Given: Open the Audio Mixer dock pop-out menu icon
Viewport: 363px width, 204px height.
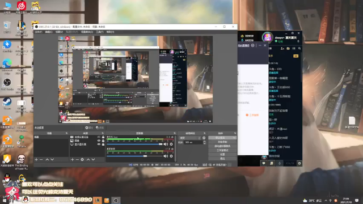Looking at the screenshot, I should [x=175, y=133].
